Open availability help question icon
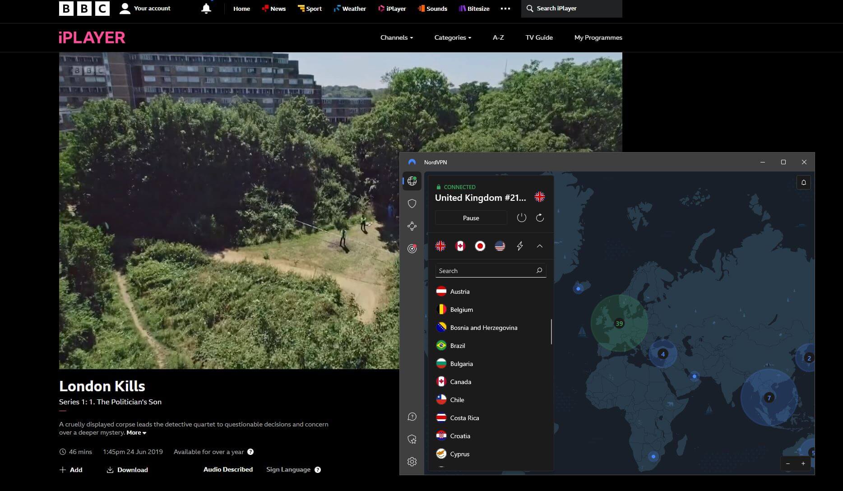843x491 pixels. [x=250, y=452]
